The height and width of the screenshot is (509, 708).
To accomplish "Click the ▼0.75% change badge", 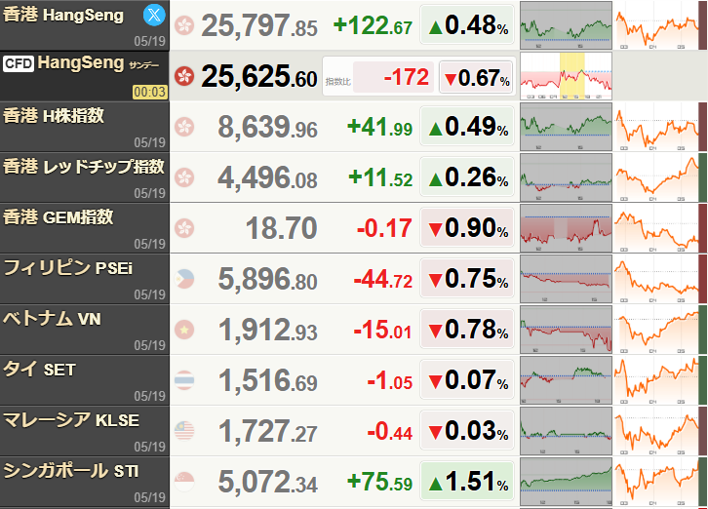I will click(x=467, y=278).
